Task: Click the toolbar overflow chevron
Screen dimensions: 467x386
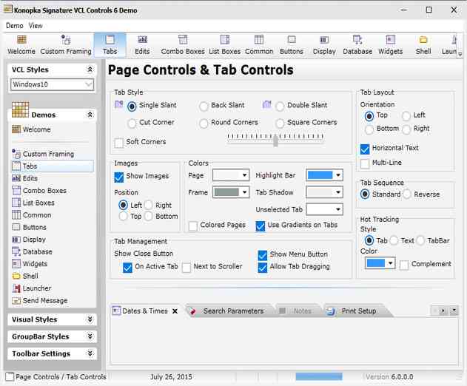Action: point(460,54)
